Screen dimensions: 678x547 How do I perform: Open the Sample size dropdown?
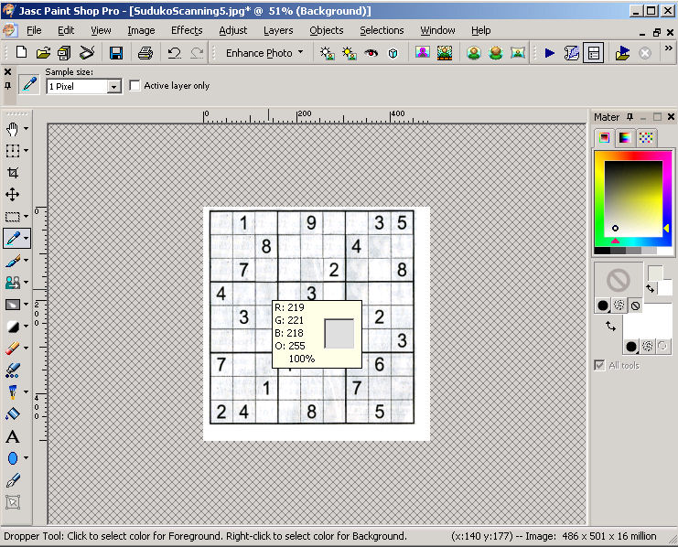coord(114,86)
